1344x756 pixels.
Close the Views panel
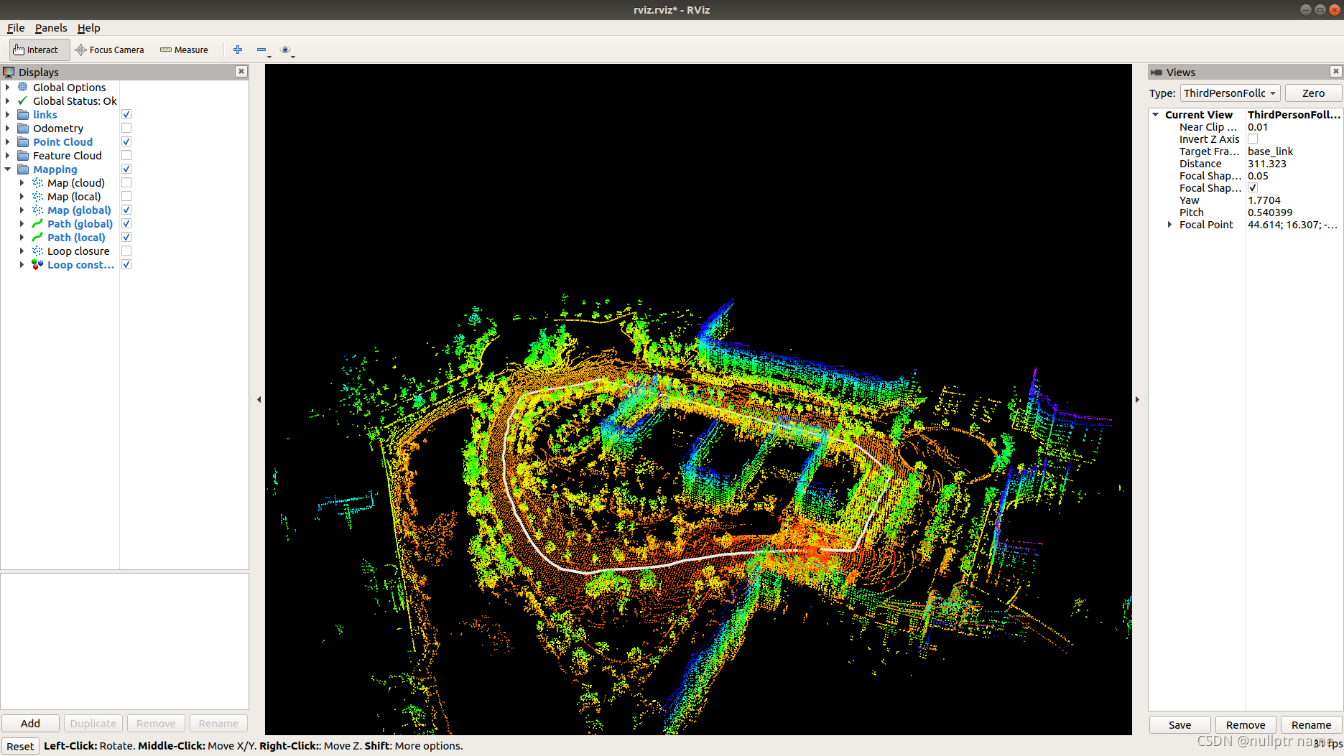1335,71
